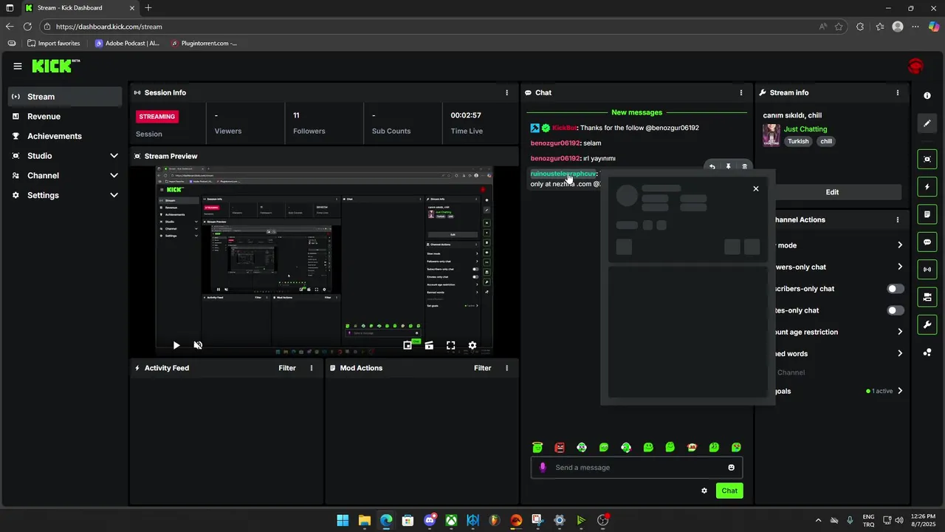Expand the Settings sidebar section
This screenshot has height=532, width=945.
[114, 195]
